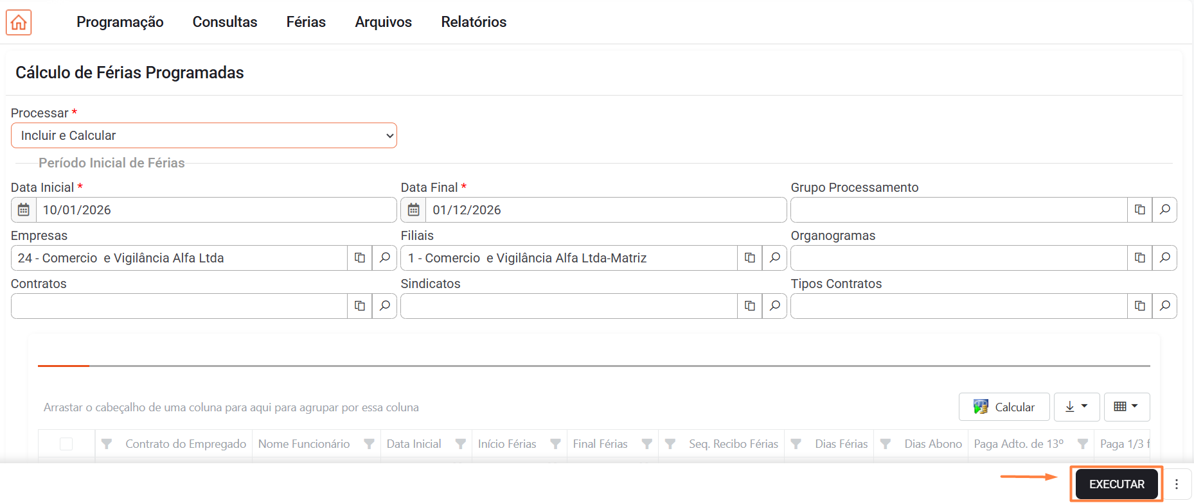Click the Filiais multi-select copy icon
The width and height of the screenshot is (1194, 503).
[x=749, y=258]
